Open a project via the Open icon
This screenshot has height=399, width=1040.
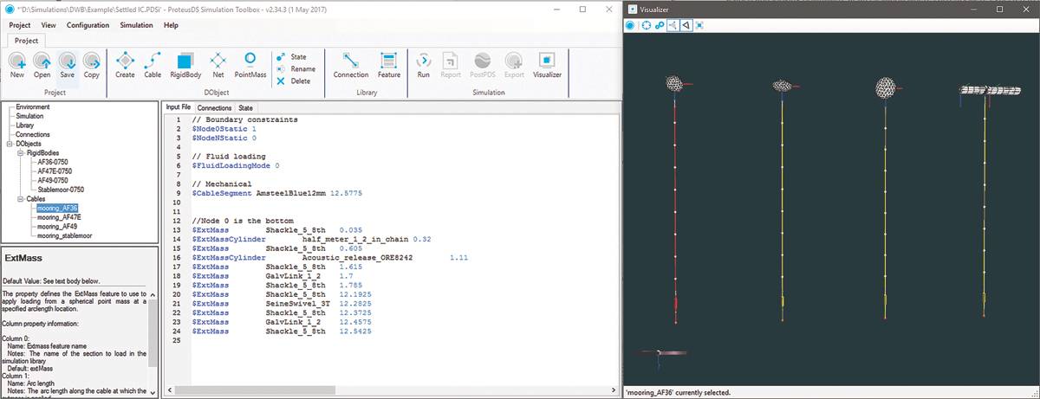click(42, 66)
